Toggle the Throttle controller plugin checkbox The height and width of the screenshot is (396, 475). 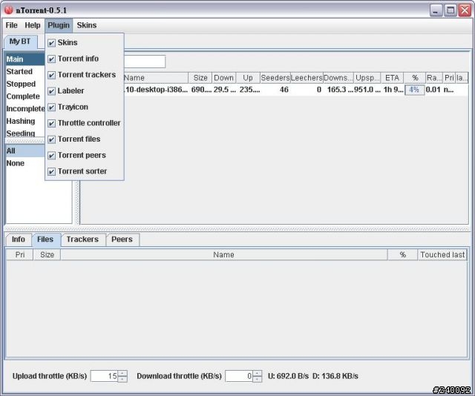click(x=51, y=123)
